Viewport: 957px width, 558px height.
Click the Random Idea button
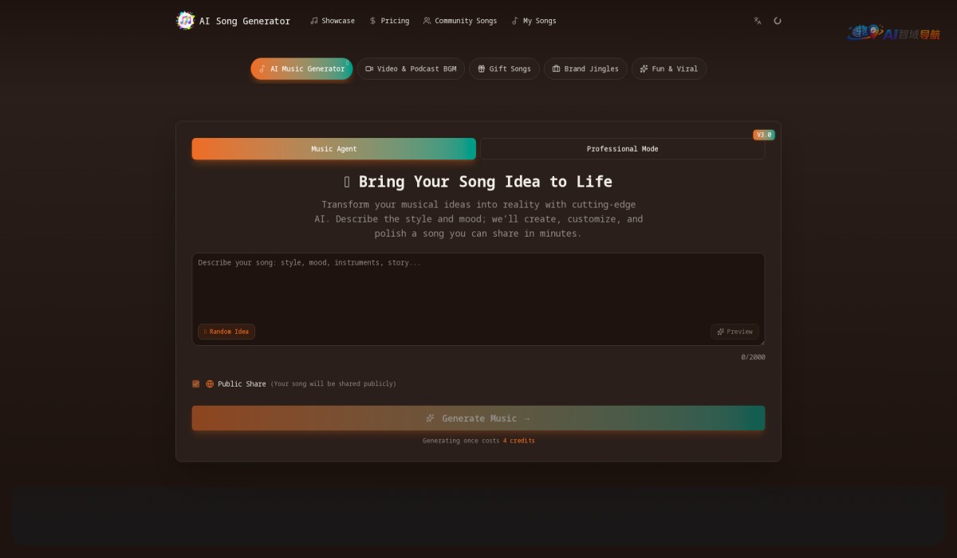226,332
